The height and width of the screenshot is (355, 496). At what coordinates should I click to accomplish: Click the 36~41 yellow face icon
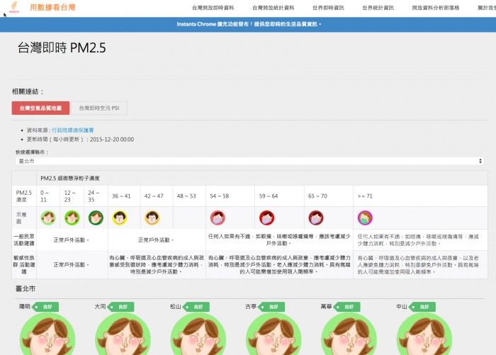(x=119, y=218)
